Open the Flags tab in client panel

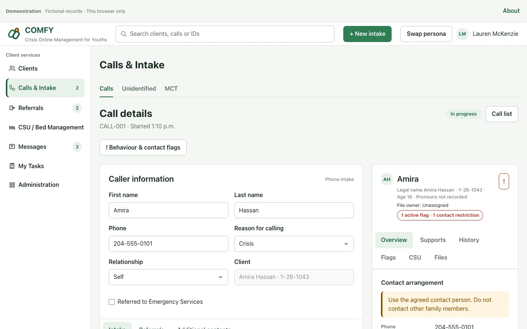pos(388,258)
